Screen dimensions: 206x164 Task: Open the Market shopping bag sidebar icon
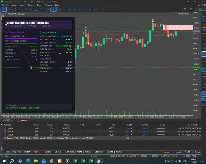[x=204, y=35]
